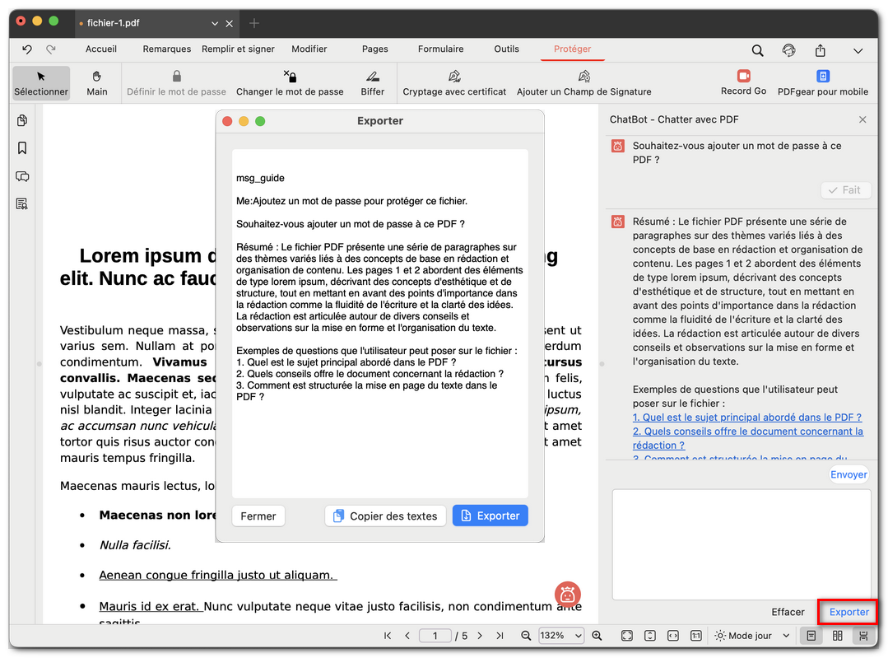Open the 132% zoom level dropdown
888x658 pixels.
561,636
